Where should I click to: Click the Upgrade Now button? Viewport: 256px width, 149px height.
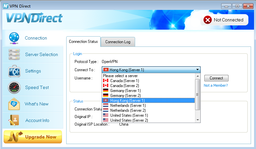tap(33, 137)
